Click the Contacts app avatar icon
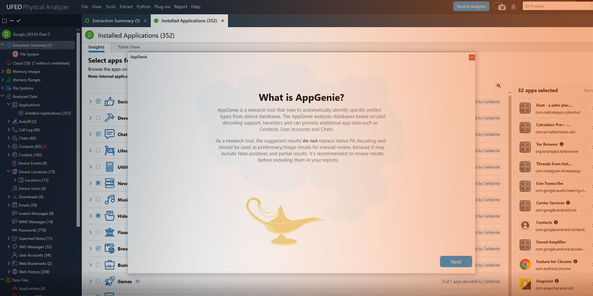The height and width of the screenshot is (296, 593). pyautogui.click(x=525, y=225)
